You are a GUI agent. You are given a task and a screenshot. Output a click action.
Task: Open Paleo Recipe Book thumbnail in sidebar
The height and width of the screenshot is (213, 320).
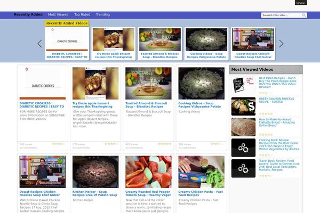tap(243, 85)
